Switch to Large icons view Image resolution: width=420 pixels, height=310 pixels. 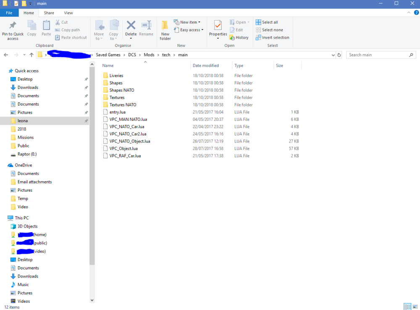click(x=415, y=307)
